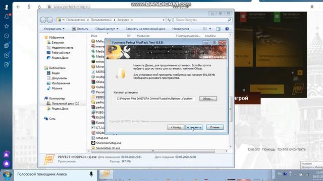Click the Альбом column header
The height and width of the screenshot is (181, 323).
pos(210,36)
